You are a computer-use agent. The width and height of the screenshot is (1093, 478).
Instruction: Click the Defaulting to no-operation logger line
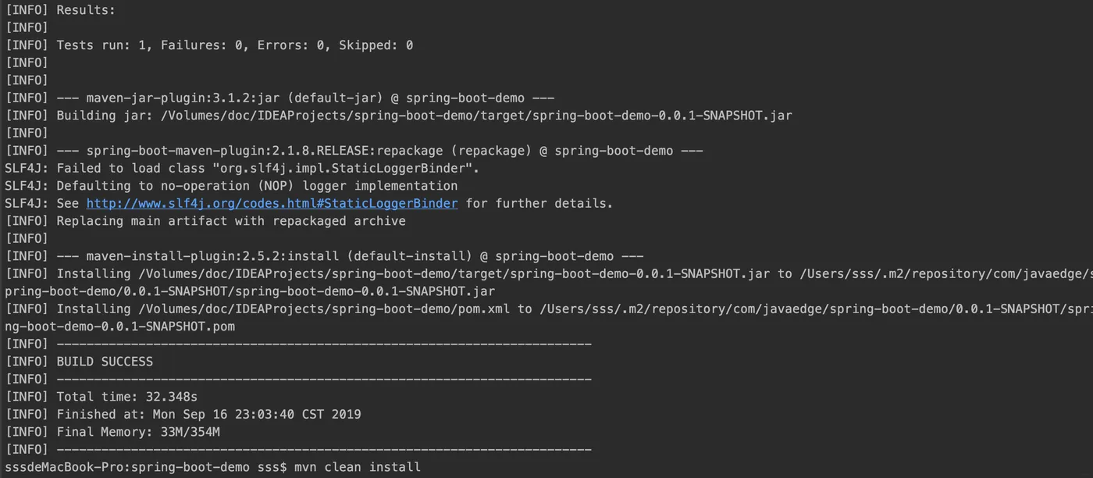[257, 186]
